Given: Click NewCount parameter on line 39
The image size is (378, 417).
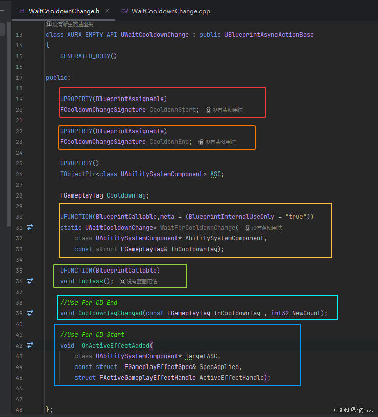Looking at the screenshot, I should point(307,313).
